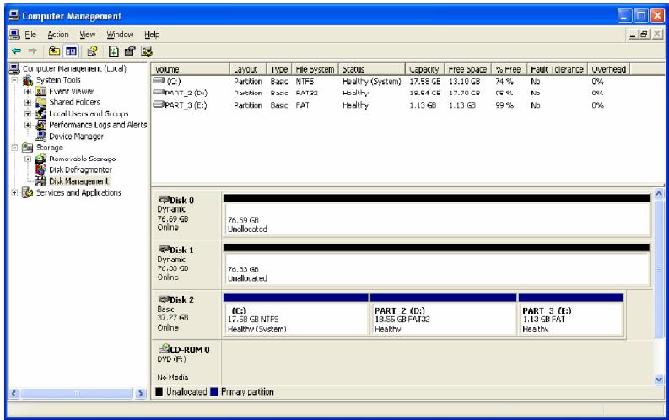The image size is (669, 420).
Task: Sort by the Volume column header
Action: [191, 69]
